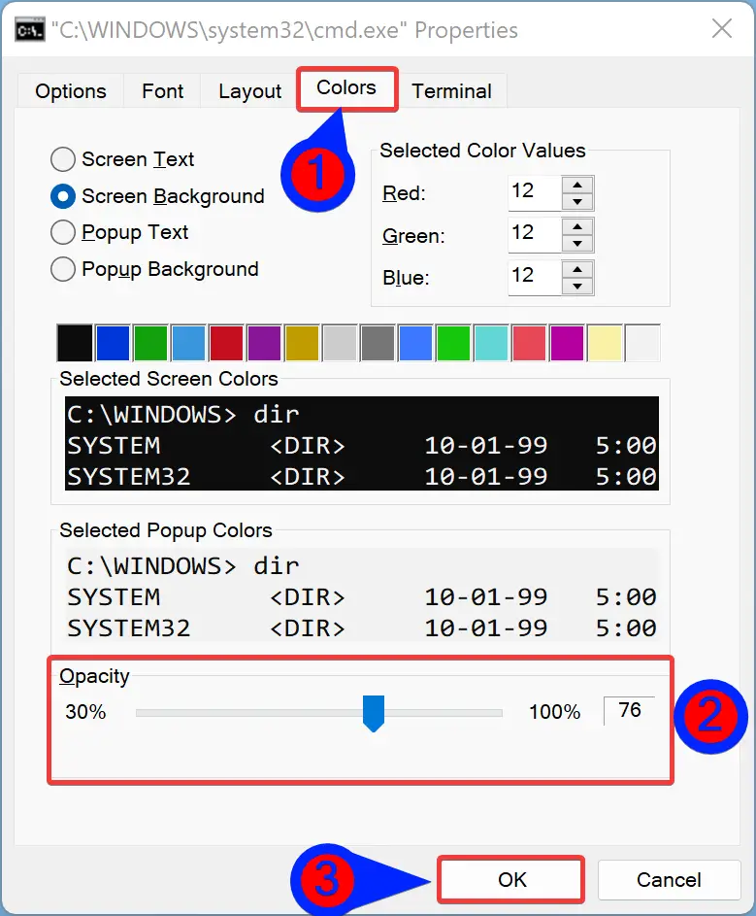Increase the Green value with up arrow
756x916 pixels.
pyautogui.click(x=577, y=227)
